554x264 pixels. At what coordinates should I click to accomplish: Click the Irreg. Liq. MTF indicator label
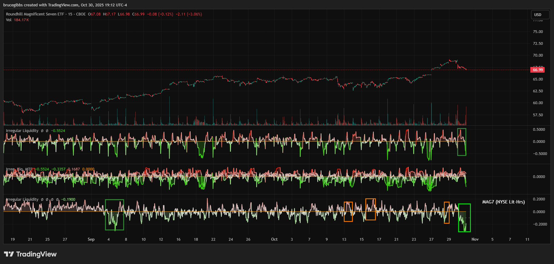[x=19, y=169]
